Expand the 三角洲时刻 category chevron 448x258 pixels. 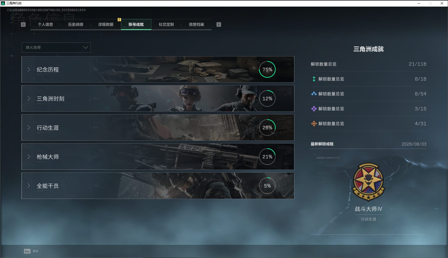(29, 98)
